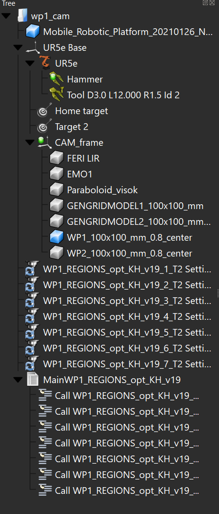
Task: Collapse the CAM_frame node
Action: coord(30,142)
